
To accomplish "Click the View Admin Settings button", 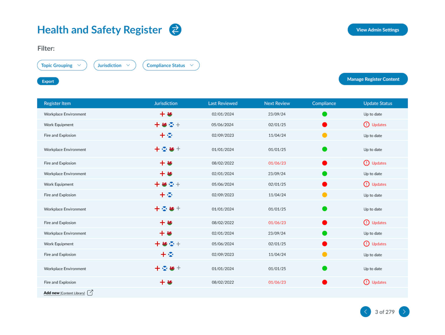I will tap(377, 30).
